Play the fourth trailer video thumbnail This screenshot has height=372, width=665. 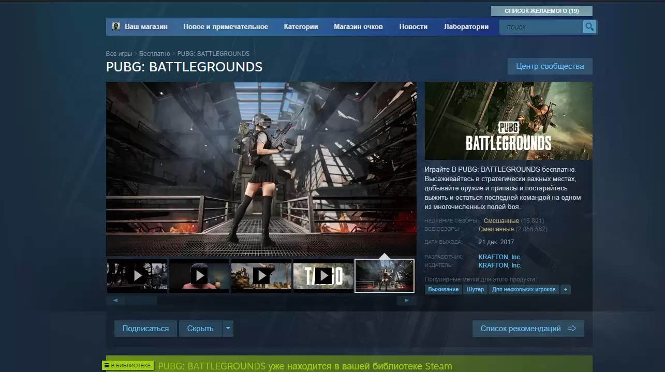pyautogui.click(x=323, y=276)
